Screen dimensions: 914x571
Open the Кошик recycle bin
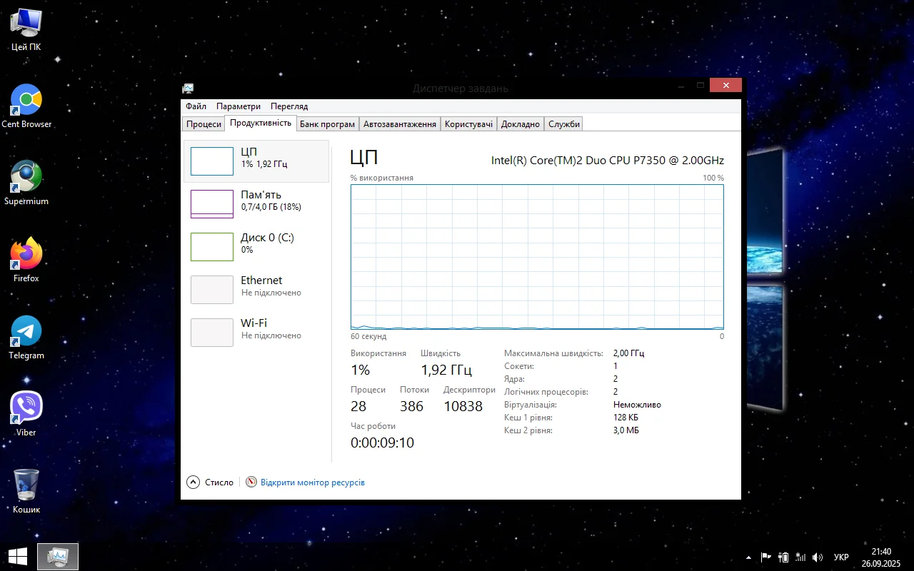26,485
